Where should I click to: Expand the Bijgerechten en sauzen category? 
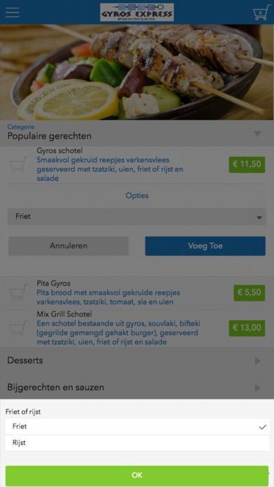coord(137,388)
